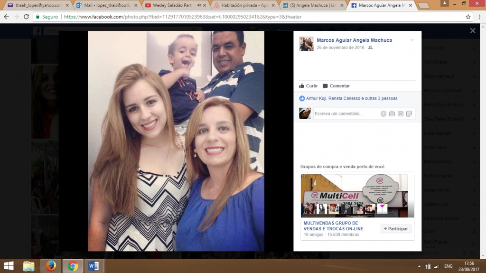Viewport: 486px width, 273px height.
Task: Click the Escreva um comentário field
Action: click(346, 114)
